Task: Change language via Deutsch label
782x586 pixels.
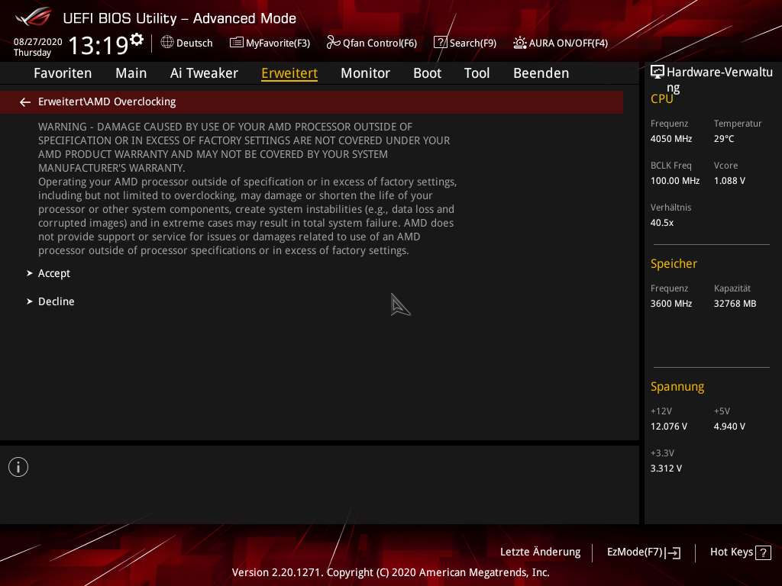Action: pos(195,43)
